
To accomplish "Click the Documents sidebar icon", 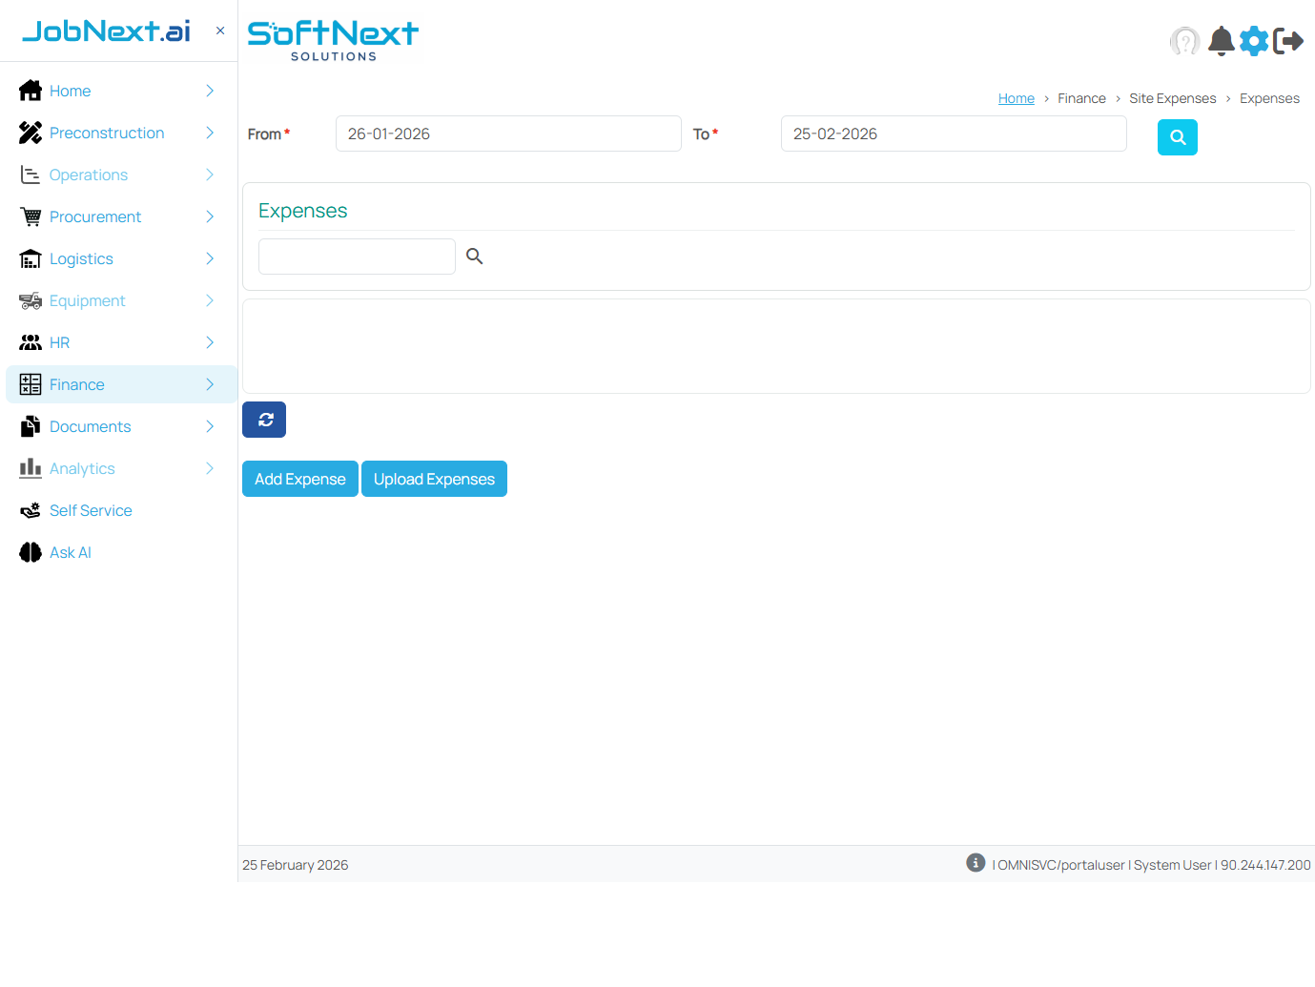I will pyautogui.click(x=30, y=426).
